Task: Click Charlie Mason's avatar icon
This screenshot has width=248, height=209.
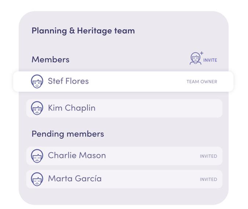Action: [37, 156]
